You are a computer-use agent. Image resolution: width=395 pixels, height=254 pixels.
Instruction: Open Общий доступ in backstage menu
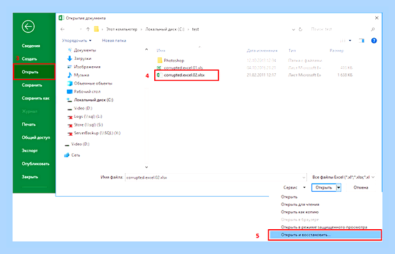(36, 138)
